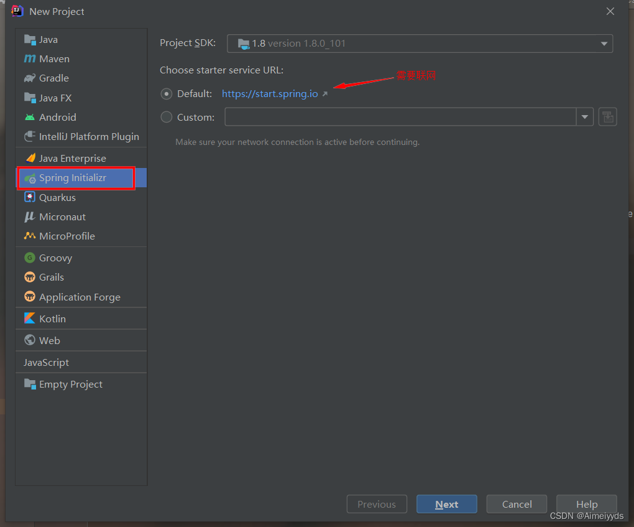Expand the Custom URL history dropdown
634x527 pixels.
click(x=584, y=116)
